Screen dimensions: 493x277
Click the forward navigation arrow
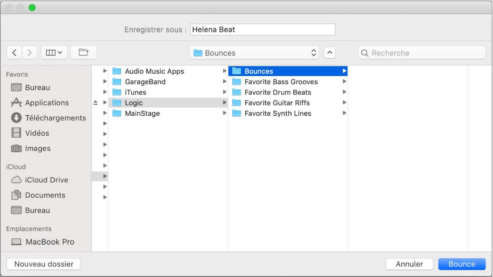[x=29, y=53]
